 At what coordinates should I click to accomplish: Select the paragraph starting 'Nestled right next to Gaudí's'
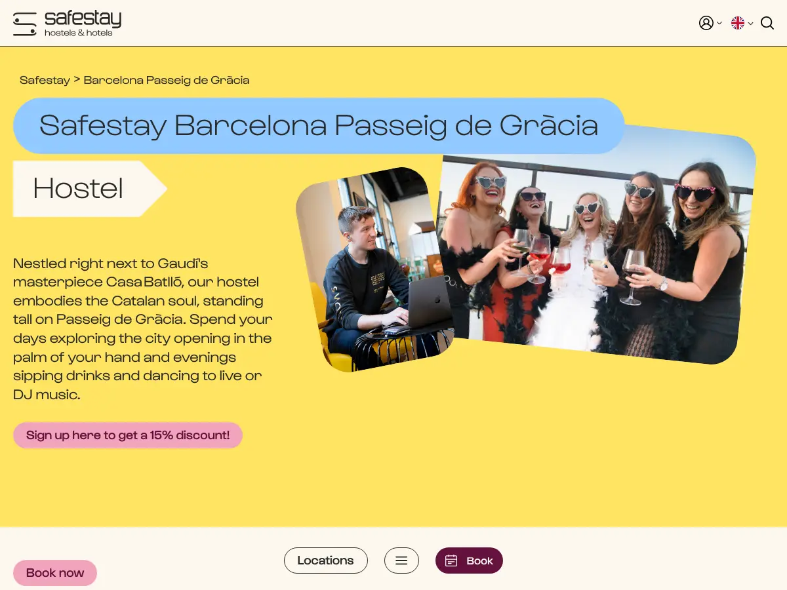[x=143, y=329]
